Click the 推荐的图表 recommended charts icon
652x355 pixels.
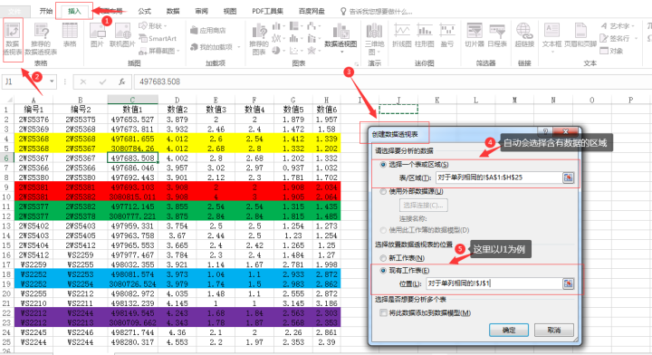point(259,40)
